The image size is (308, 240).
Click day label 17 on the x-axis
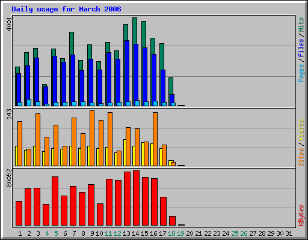pos(162,233)
